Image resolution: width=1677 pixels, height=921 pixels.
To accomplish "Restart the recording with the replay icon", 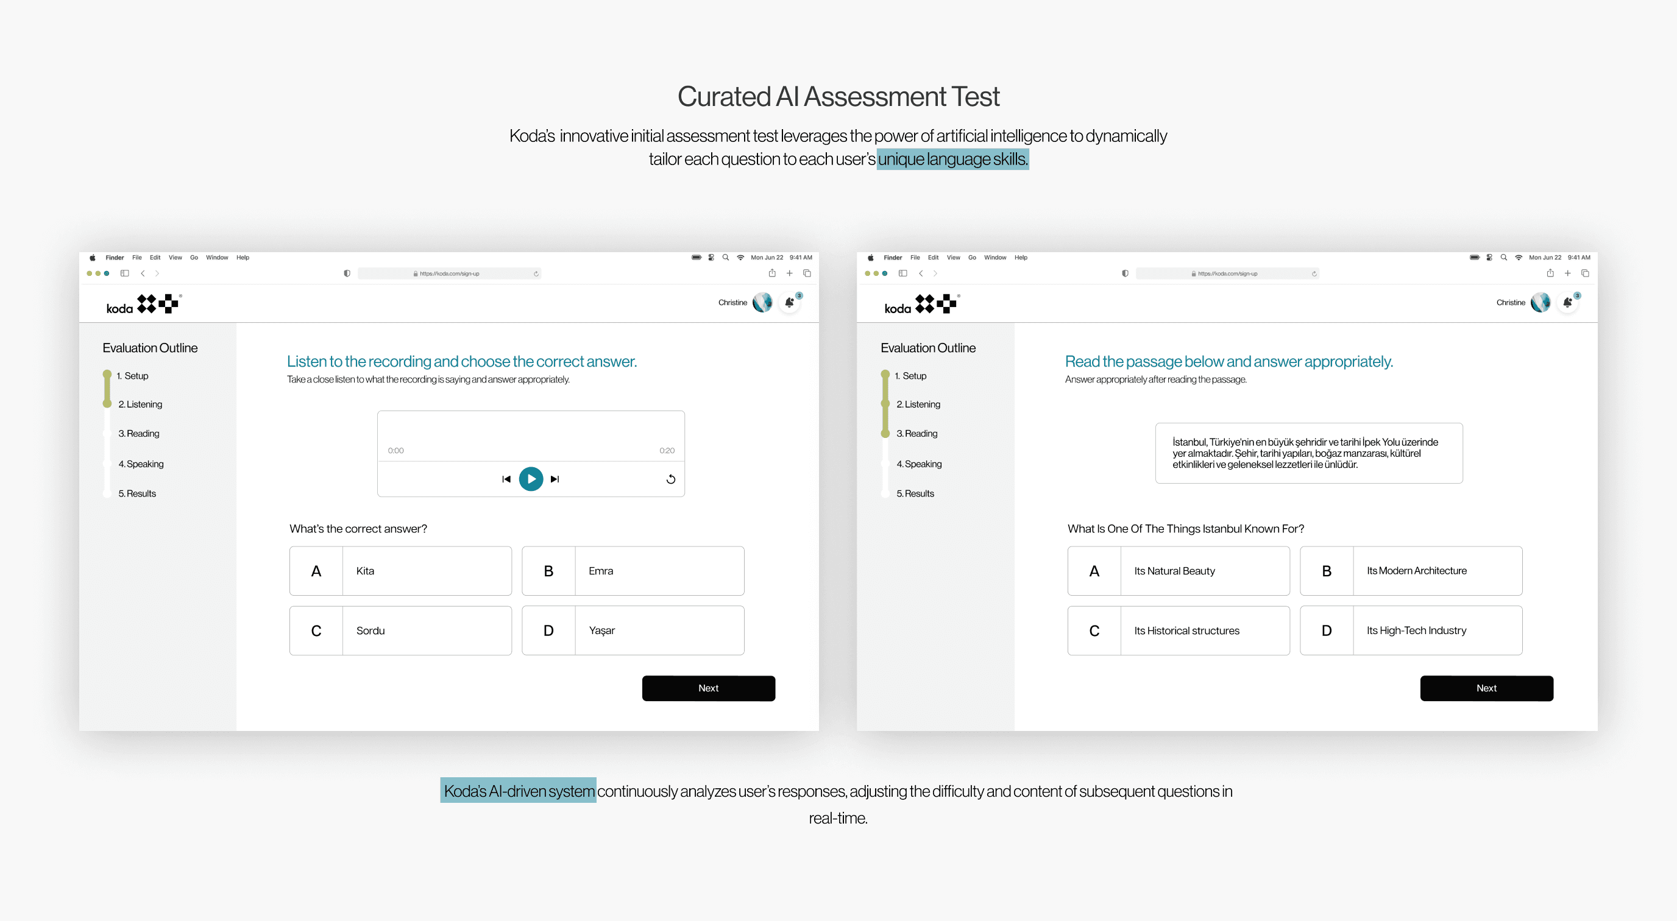I will click(x=670, y=480).
